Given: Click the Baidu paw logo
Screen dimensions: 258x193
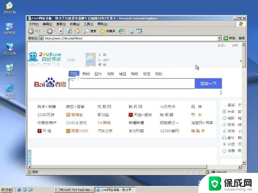Looking at the screenshot, I should (50, 82).
